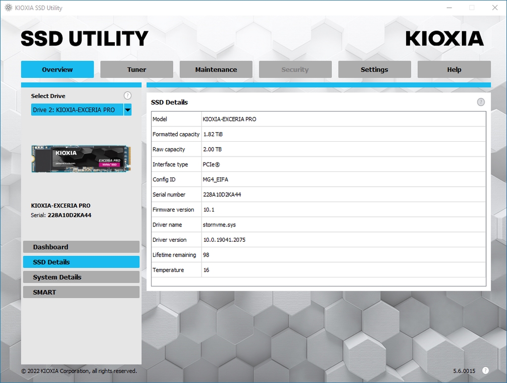
Task: Go to the Maintenance tab
Action: pyautogui.click(x=216, y=69)
